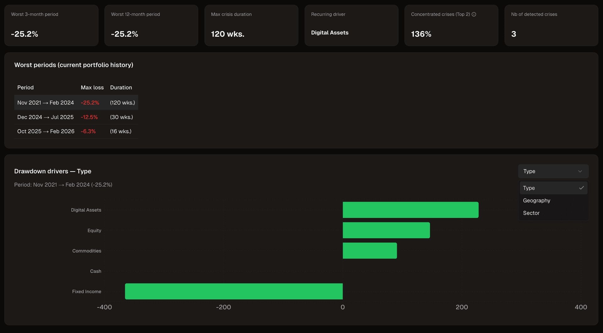Click the Equity bar in chart
The image size is (603, 333).
coord(386,230)
